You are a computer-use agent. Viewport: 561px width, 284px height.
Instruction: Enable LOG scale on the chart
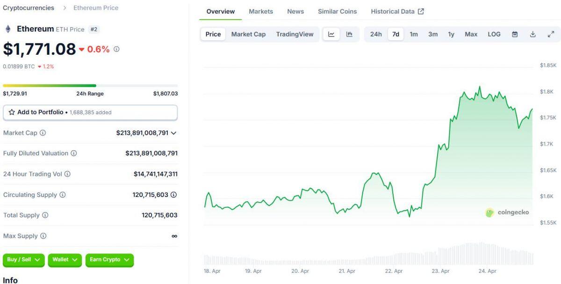tap(494, 34)
